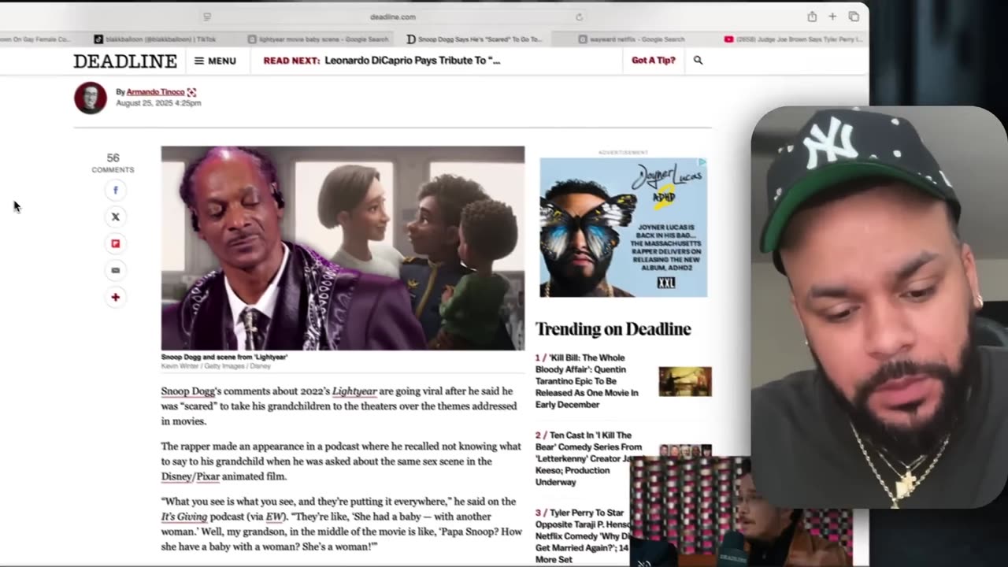Show the Safari tab overview
Screen dimensions: 1008x567
point(854,17)
